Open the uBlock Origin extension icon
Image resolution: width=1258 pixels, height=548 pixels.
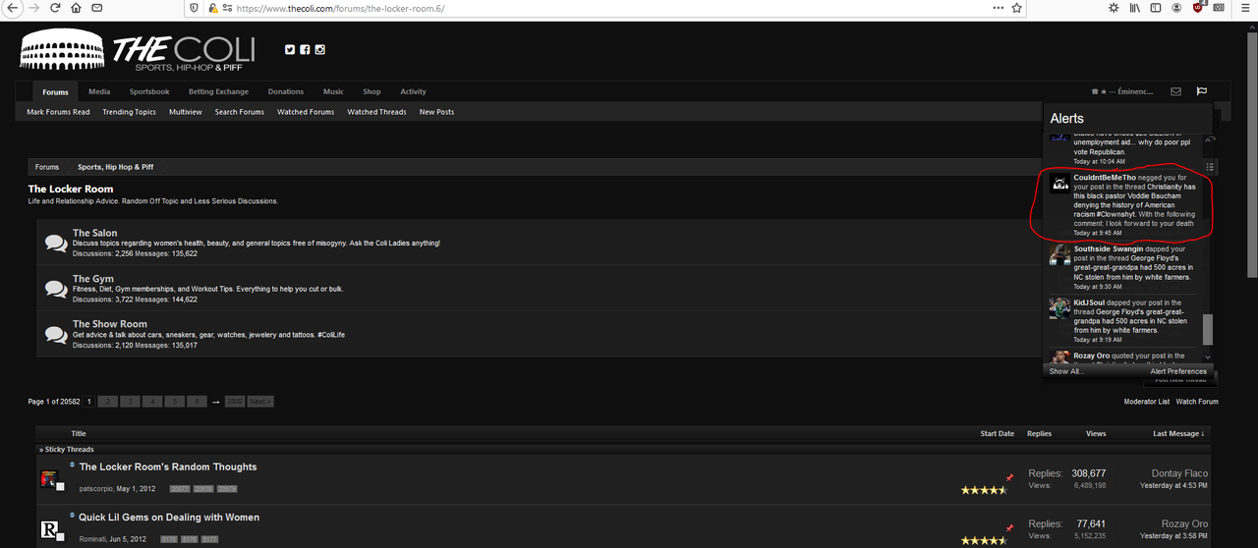tap(1198, 7)
